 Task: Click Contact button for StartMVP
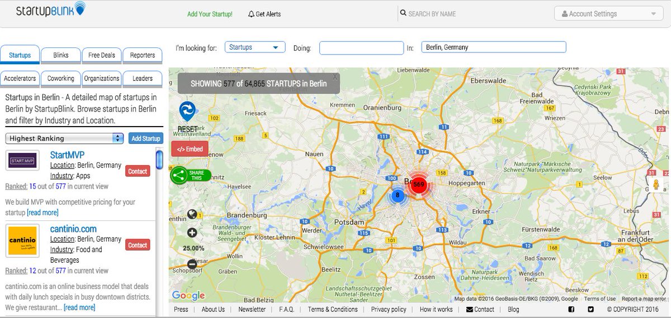[138, 171]
